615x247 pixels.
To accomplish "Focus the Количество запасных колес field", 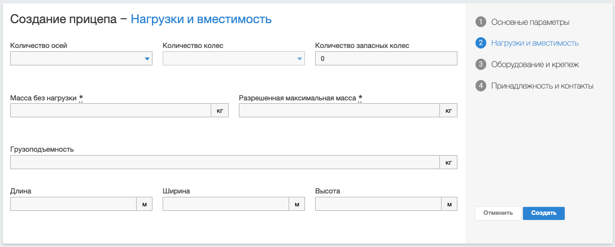I will 386,59.
